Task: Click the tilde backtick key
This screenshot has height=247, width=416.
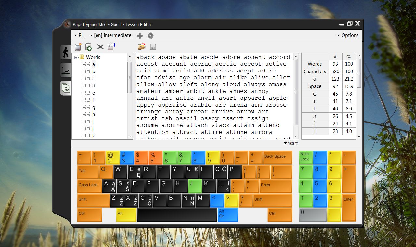Action: (84, 158)
